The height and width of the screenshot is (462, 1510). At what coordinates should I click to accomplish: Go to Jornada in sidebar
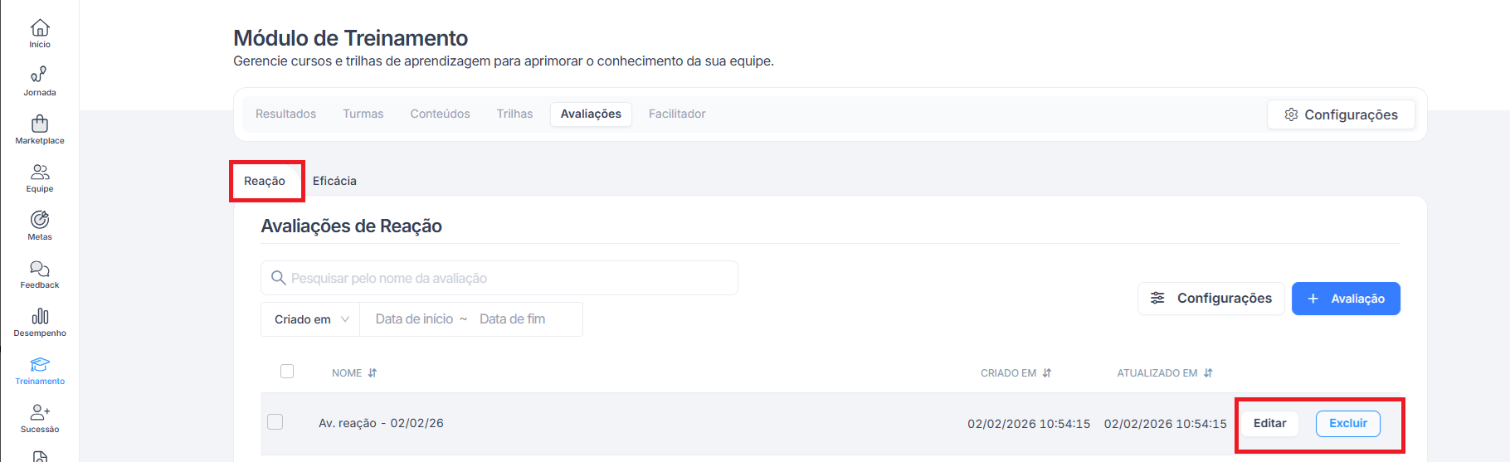(40, 76)
